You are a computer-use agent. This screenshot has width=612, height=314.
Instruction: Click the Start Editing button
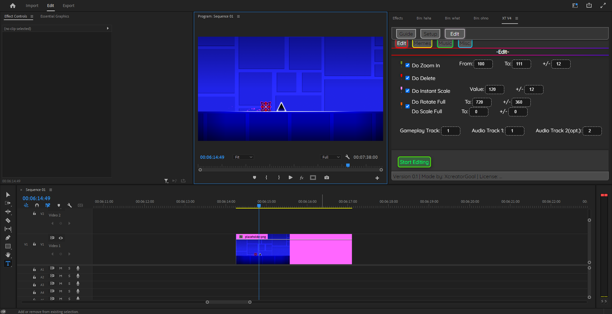click(x=414, y=162)
